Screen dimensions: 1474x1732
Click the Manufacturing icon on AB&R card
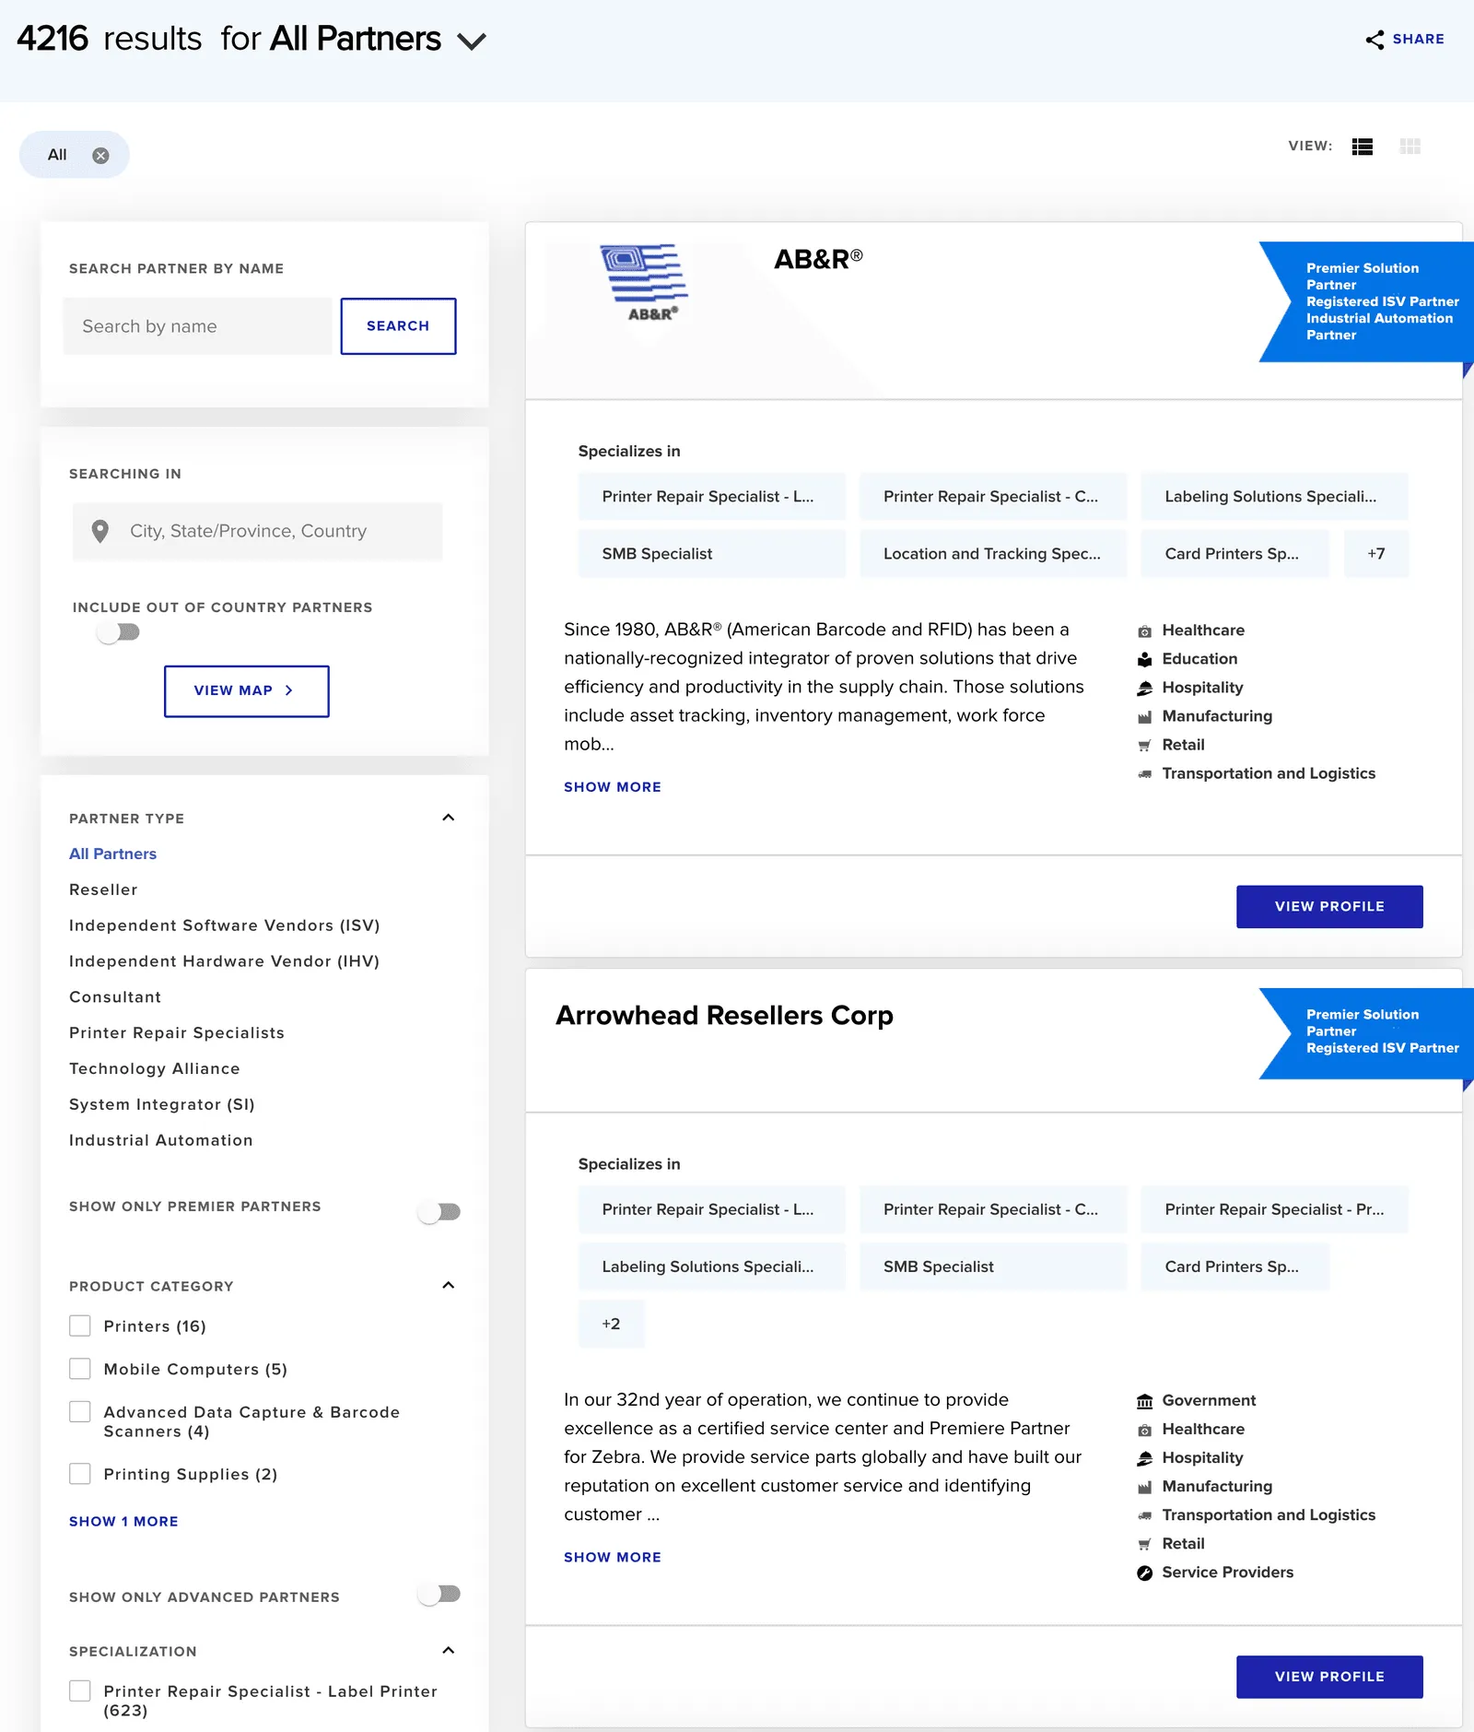click(1144, 717)
